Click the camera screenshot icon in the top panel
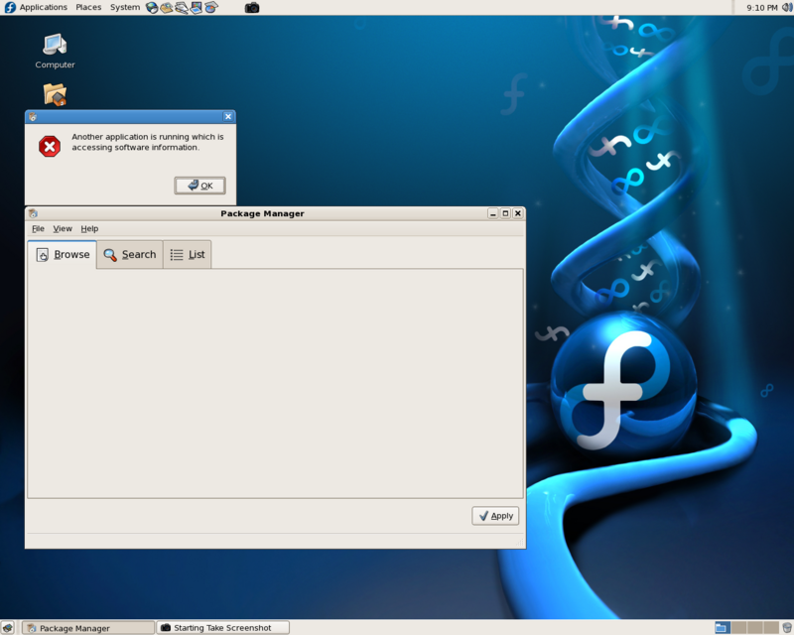The image size is (794, 635). (x=252, y=8)
